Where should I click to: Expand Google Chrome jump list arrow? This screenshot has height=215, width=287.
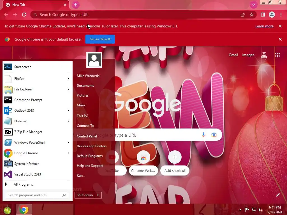coord(68,153)
